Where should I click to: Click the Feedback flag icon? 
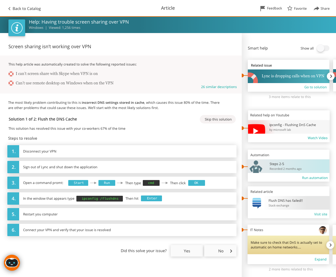pos(262,8)
